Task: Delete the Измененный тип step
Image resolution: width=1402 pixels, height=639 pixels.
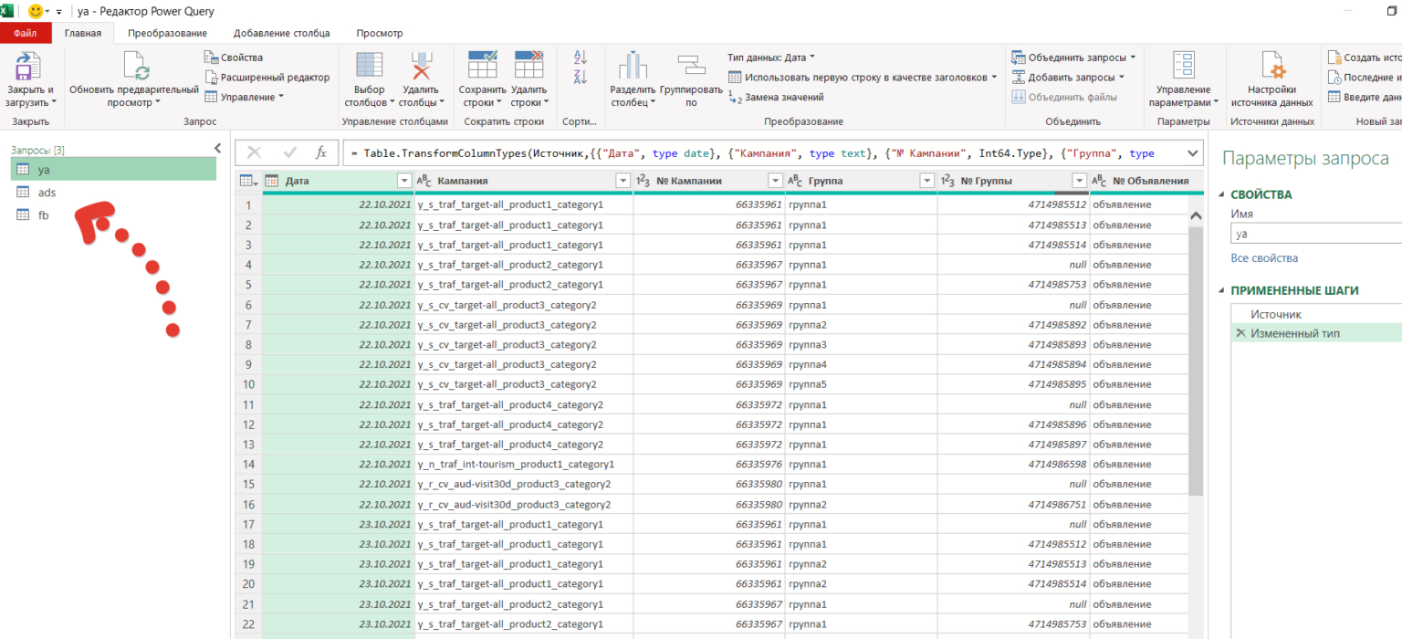Action: point(1240,334)
